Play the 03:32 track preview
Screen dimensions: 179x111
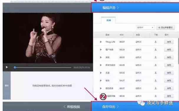click(101, 73)
